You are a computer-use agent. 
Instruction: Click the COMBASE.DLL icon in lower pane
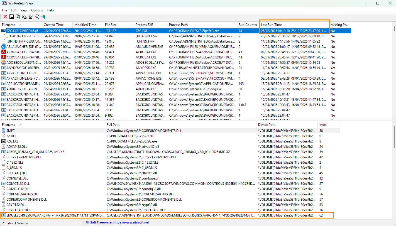(x=4, y=178)
